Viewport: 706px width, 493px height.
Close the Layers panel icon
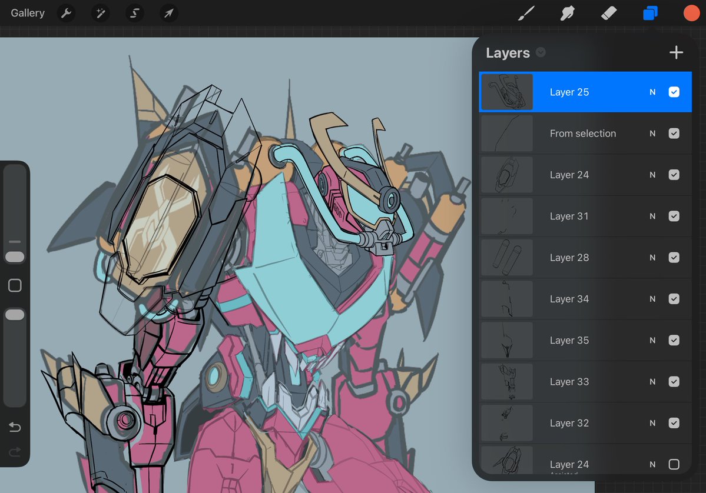click(x=650, y=13)
